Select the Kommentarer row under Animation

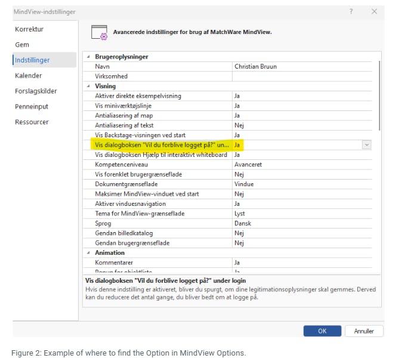point(228,263)
